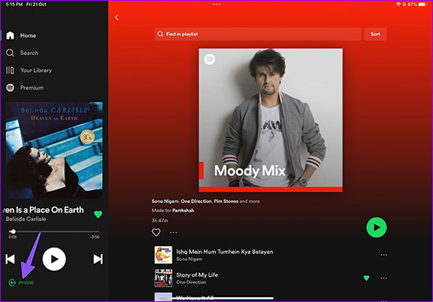Click the Sort button
Screen dimensions: 433x302
tap(376, 34)
